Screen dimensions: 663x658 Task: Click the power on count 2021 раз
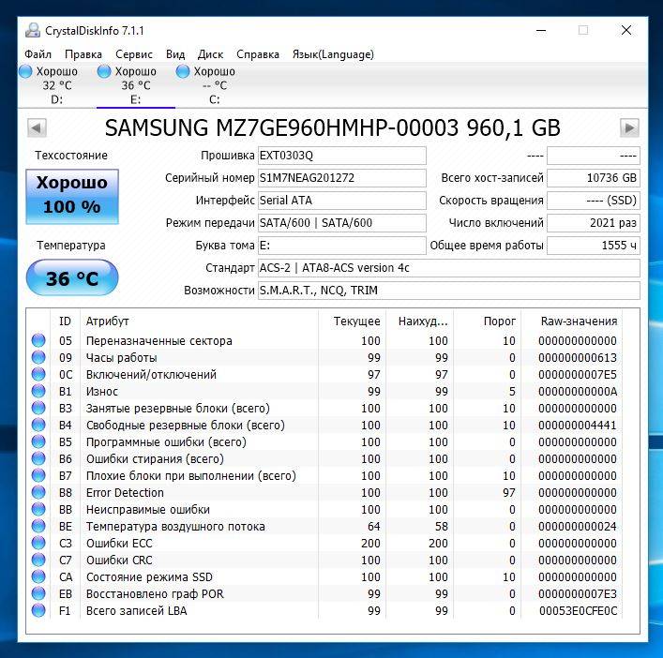594,223
